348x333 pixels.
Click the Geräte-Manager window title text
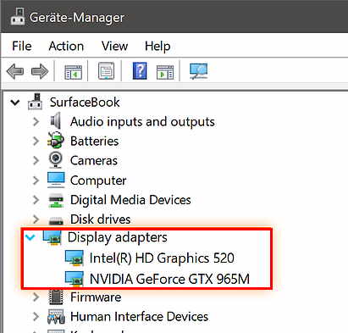[x=77, y=18]
